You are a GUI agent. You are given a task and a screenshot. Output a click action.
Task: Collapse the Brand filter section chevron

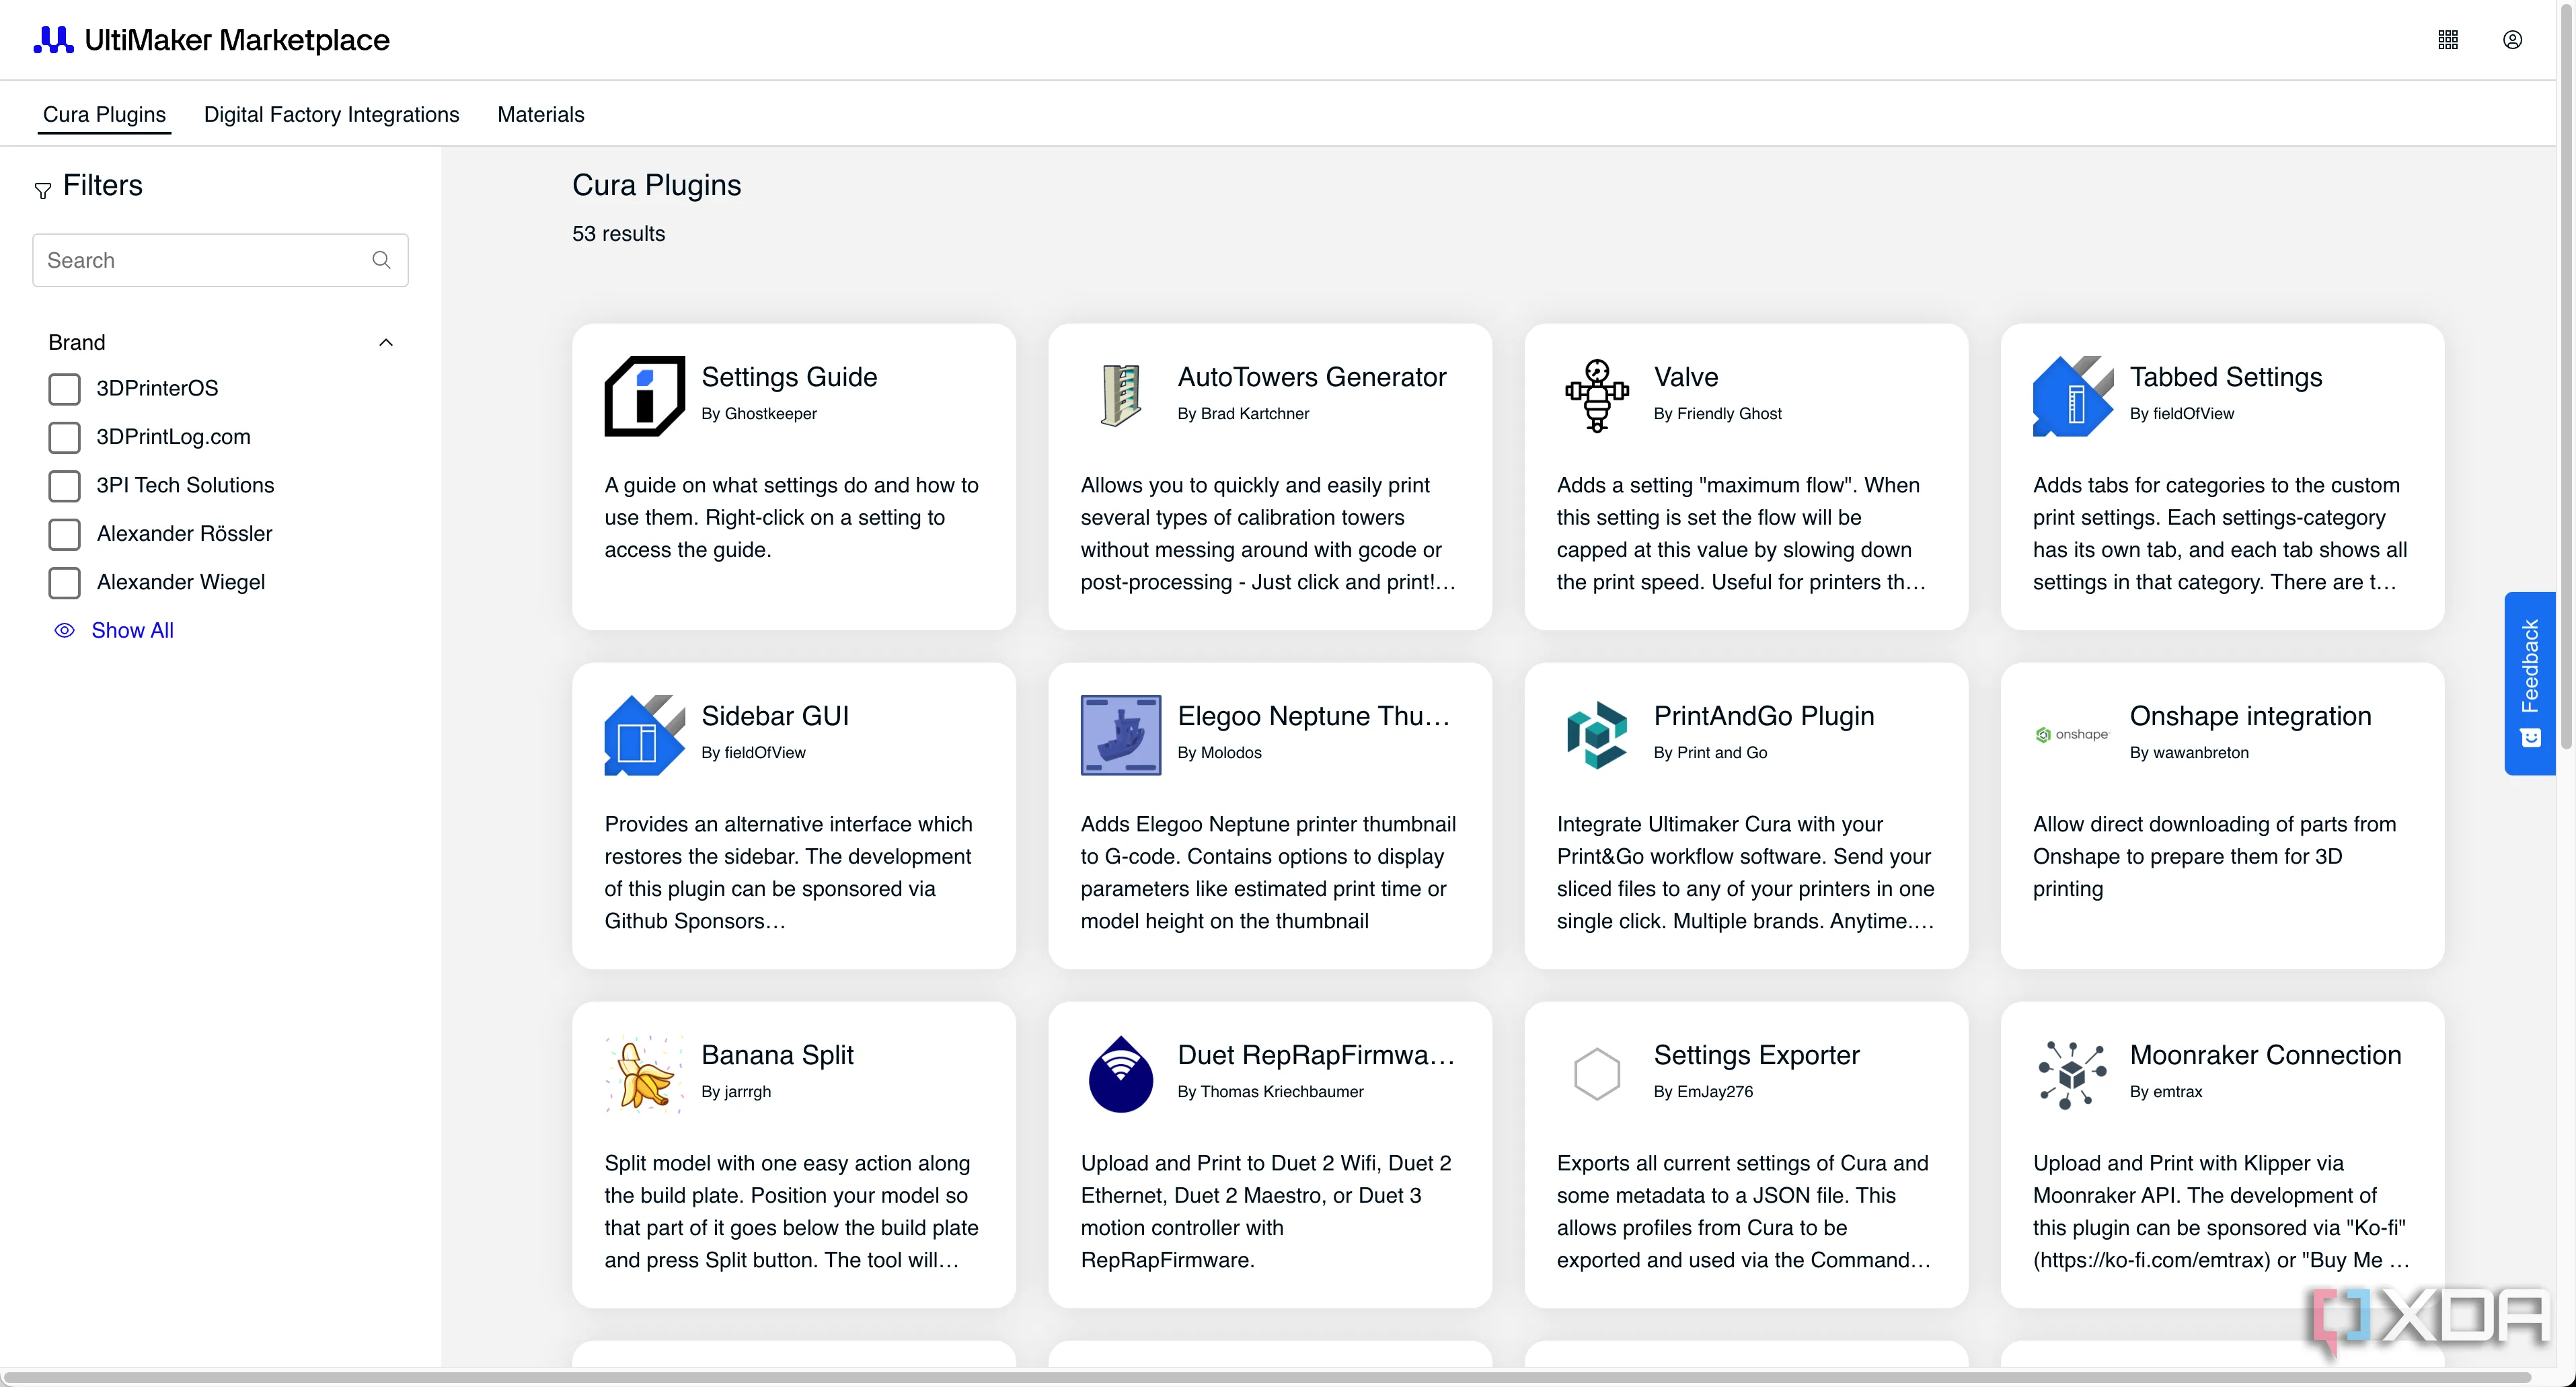(386, 342)
